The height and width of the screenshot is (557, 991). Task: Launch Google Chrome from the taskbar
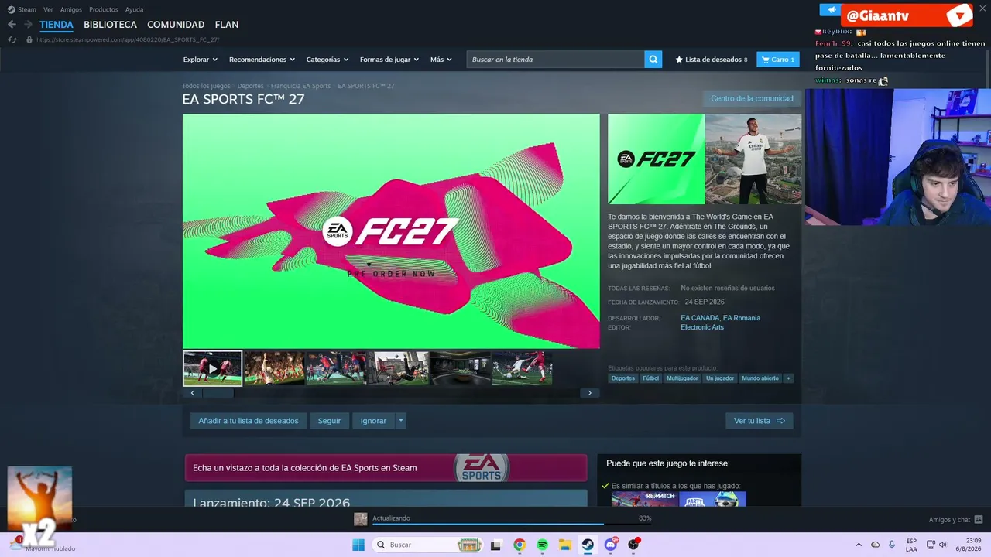(x=520, y=545)
